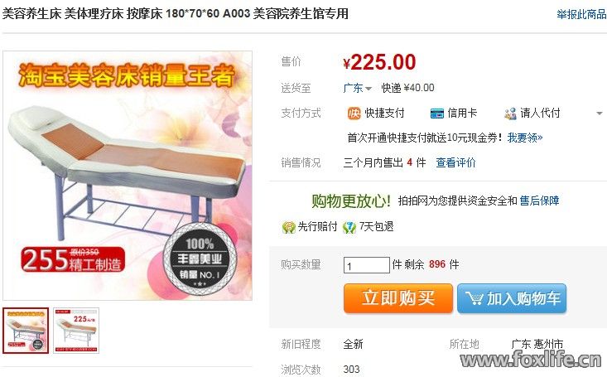The width and height of the screenshot is (607, 377).
Task: Click the main massage bed product image
Action: click(128, 176)
